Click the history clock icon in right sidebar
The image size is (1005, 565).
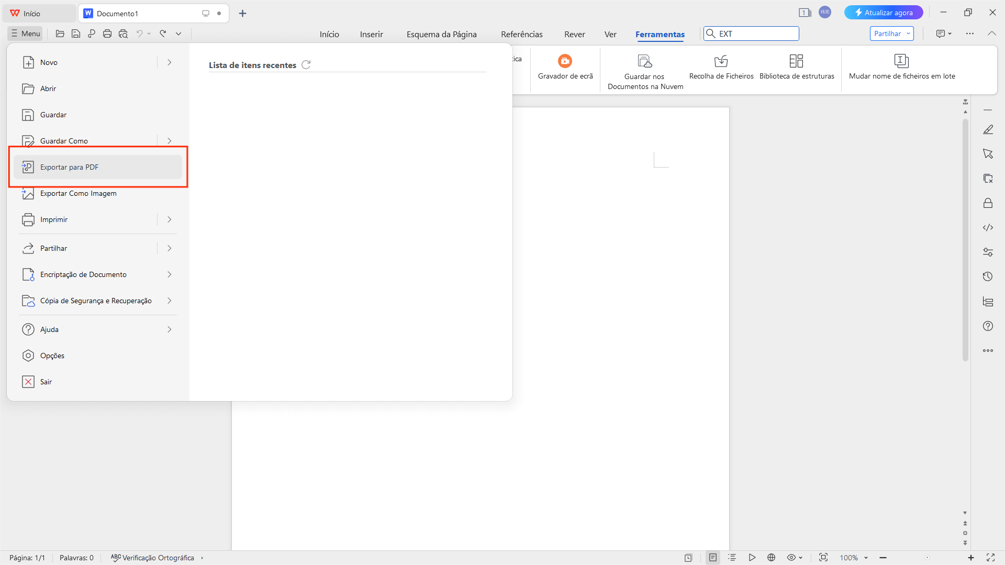click(x=988, y=276)
